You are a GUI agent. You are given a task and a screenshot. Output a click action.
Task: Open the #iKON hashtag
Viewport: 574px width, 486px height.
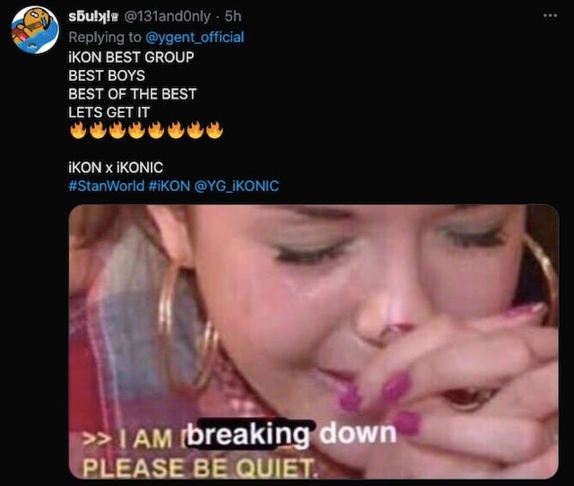(x=170, y=186)
